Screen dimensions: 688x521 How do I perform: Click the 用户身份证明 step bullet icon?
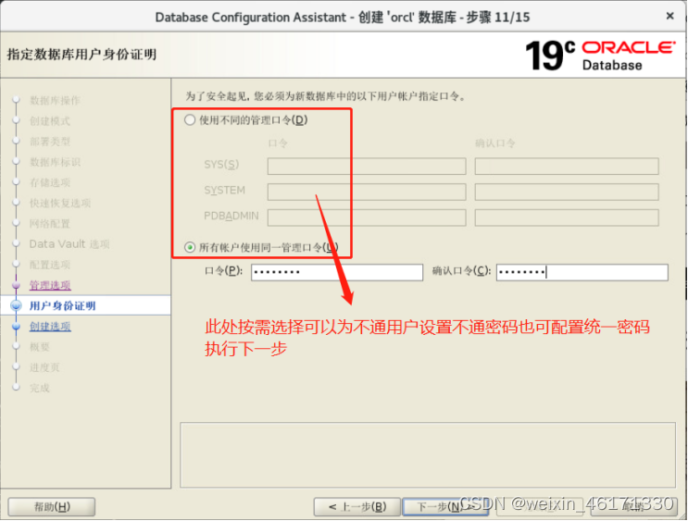17,305
